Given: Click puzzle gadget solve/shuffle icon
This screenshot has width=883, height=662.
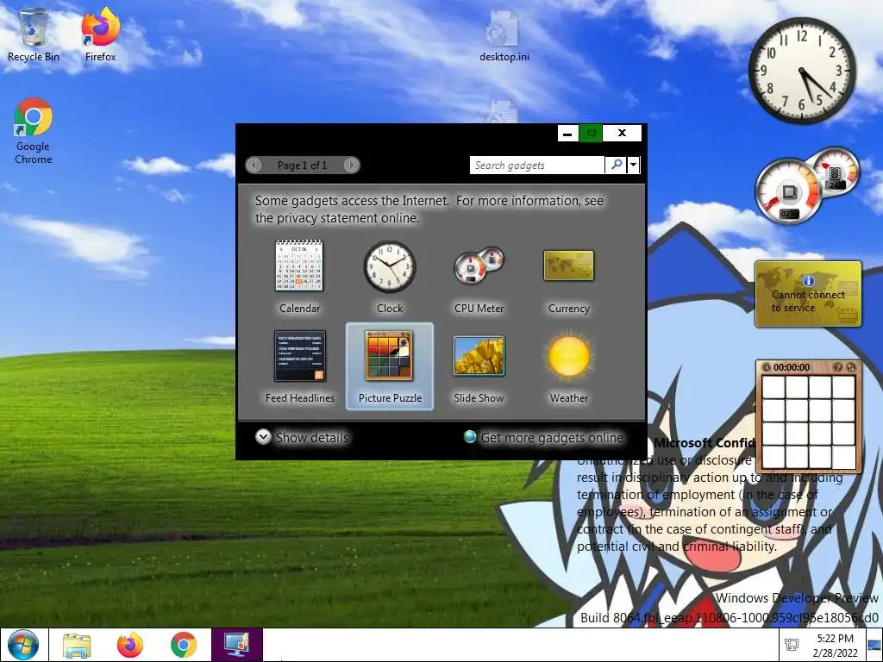Looking at the screenshot, I should 851,367.
